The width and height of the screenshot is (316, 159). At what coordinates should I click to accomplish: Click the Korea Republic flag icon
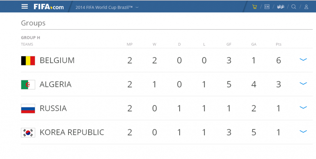28,133
